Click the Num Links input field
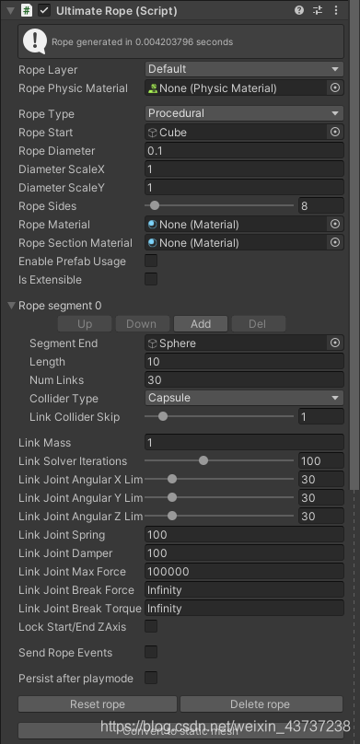Viewport: 360px width, 744px height. pos(244,379)
